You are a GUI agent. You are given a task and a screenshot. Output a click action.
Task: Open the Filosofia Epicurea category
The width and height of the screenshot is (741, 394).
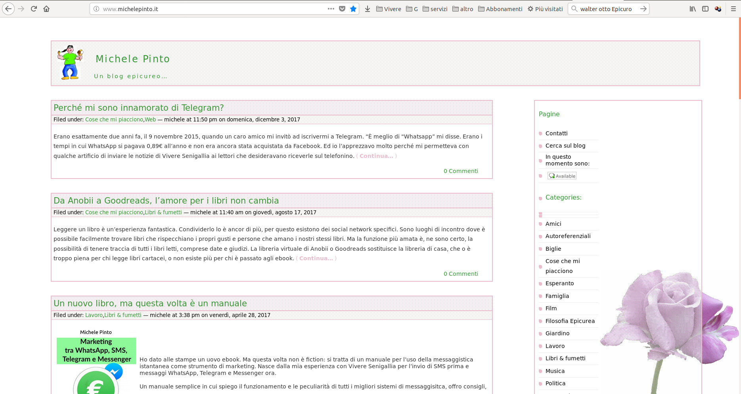[x=570, y=321]
